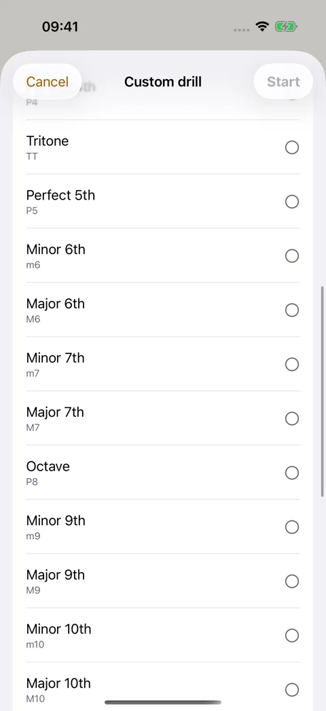Click the vertical scrollbar indicator
Image resolution: width=326 pixels, height=711 pixels.
point(323,391)
